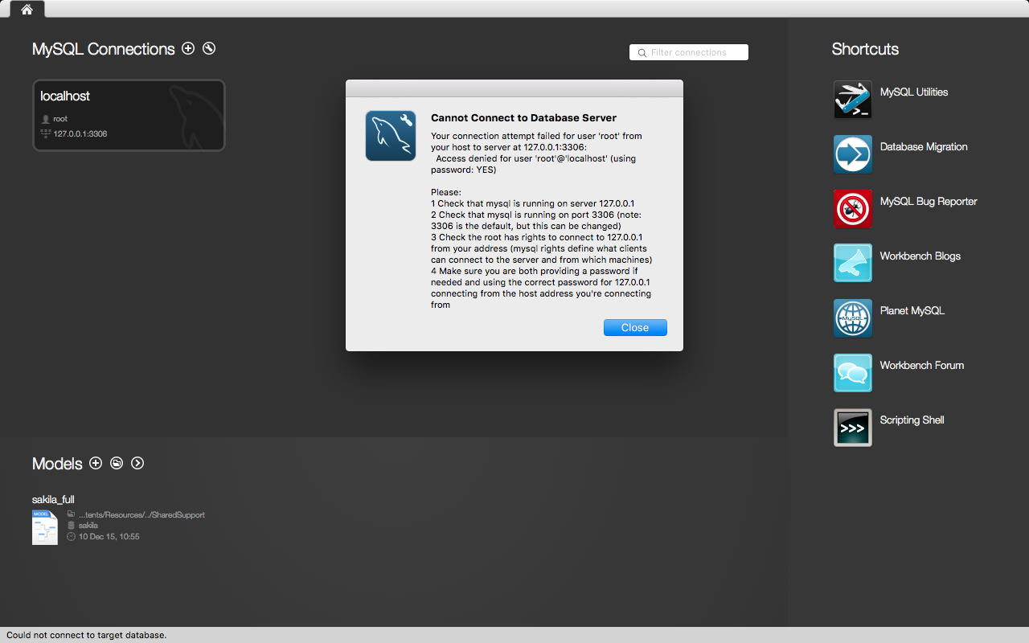Close the Cannot Connect dialog

635,327
